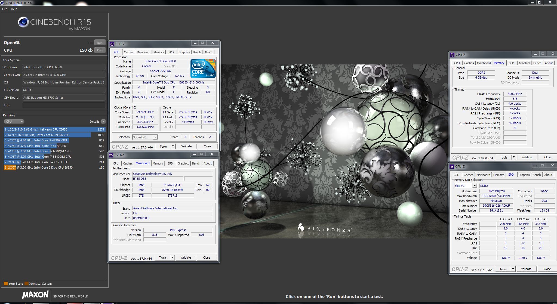Open Tools dropdown arrow in Memory window
This screenshot has width=557, height=304.
click(x=513, y=157)
